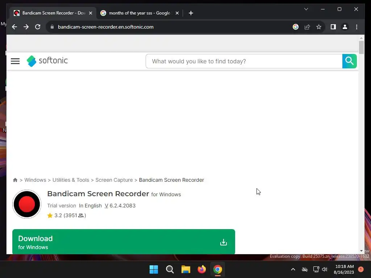Open Chrome's three-dot menu
This screenshot has height=278, width=371.
(357, 27)
